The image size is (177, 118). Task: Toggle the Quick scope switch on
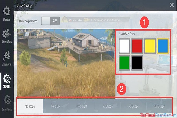[50, 21]
